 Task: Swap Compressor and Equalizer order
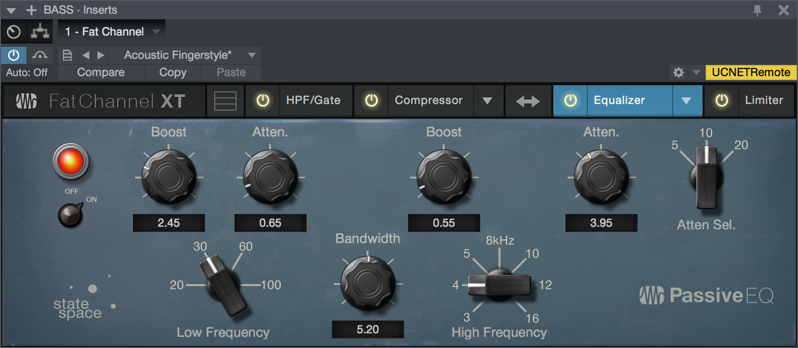pyautogui.click(x=528, y=101)
